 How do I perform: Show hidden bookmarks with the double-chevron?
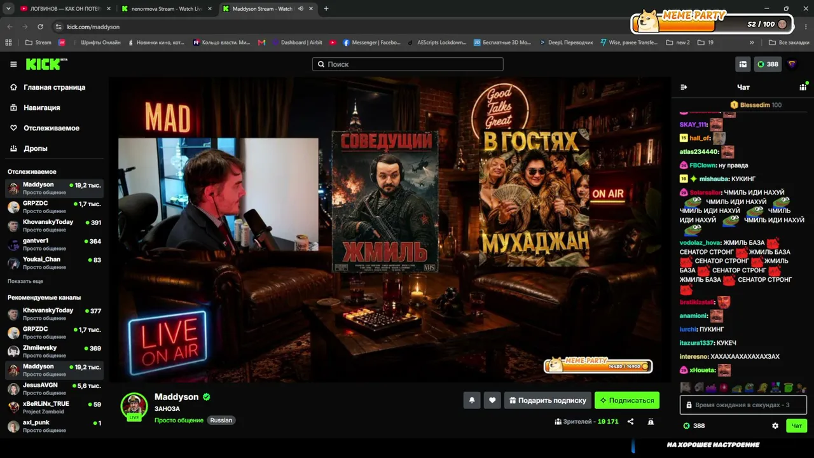[x=752, y=43]
